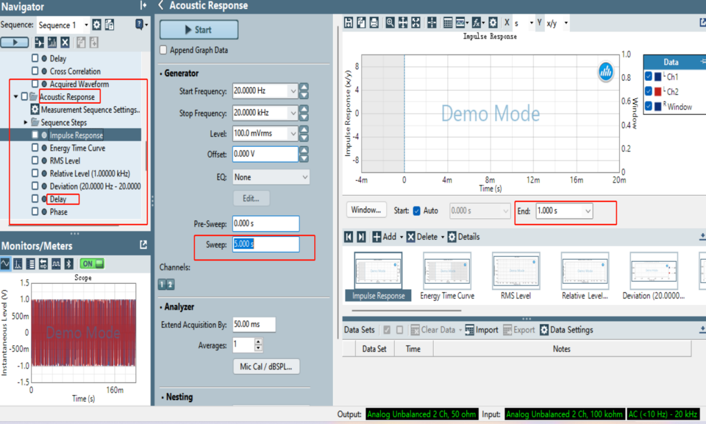Turn off the monitors ON switch

92,264
